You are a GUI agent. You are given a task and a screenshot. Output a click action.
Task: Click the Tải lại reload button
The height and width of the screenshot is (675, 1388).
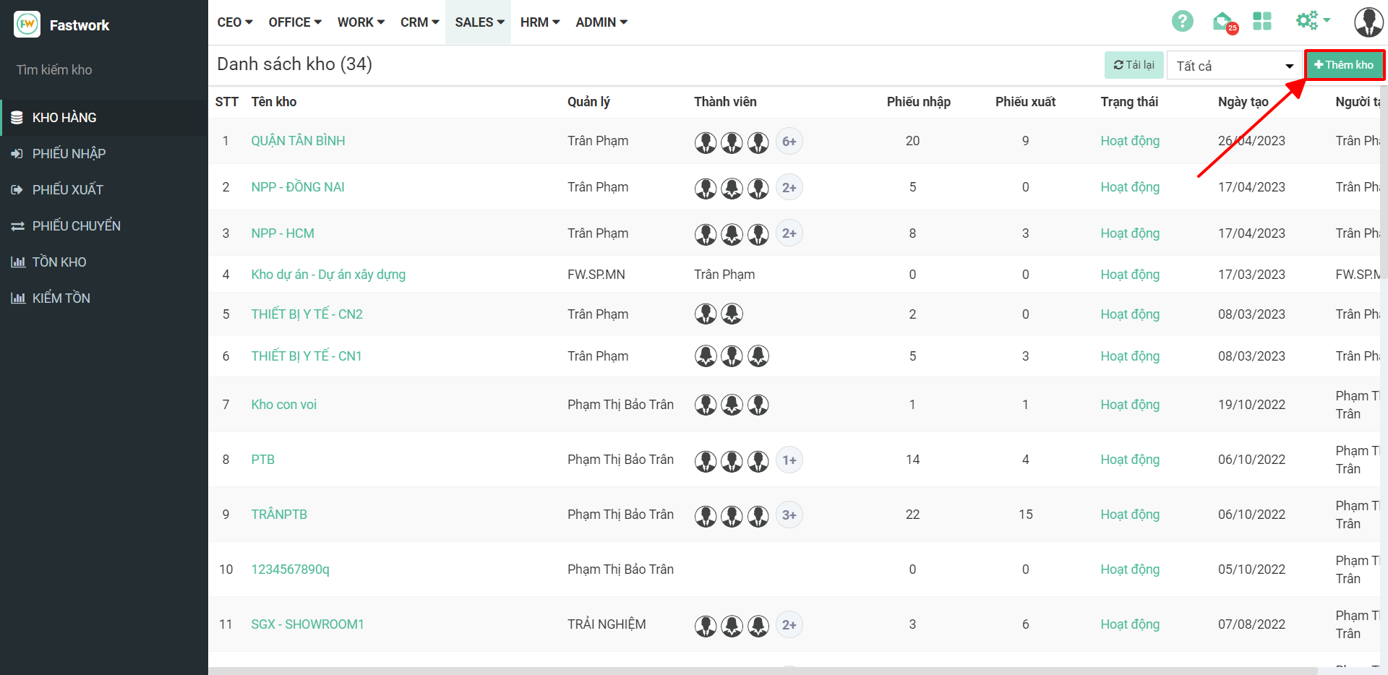1134,65
